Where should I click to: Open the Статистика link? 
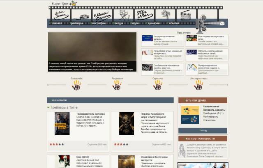(x=209, y=120)
